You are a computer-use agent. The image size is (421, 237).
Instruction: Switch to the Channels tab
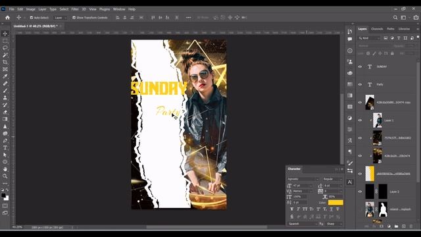tap(377, 29)
